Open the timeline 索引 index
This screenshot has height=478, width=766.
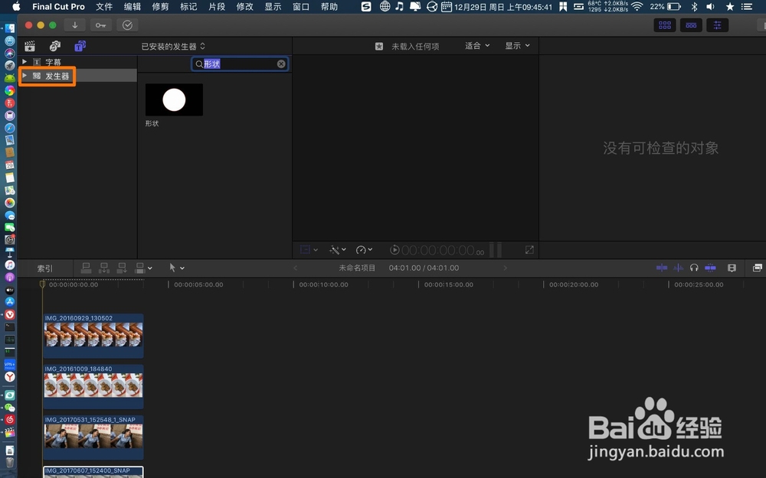click(x=45, y=268)
